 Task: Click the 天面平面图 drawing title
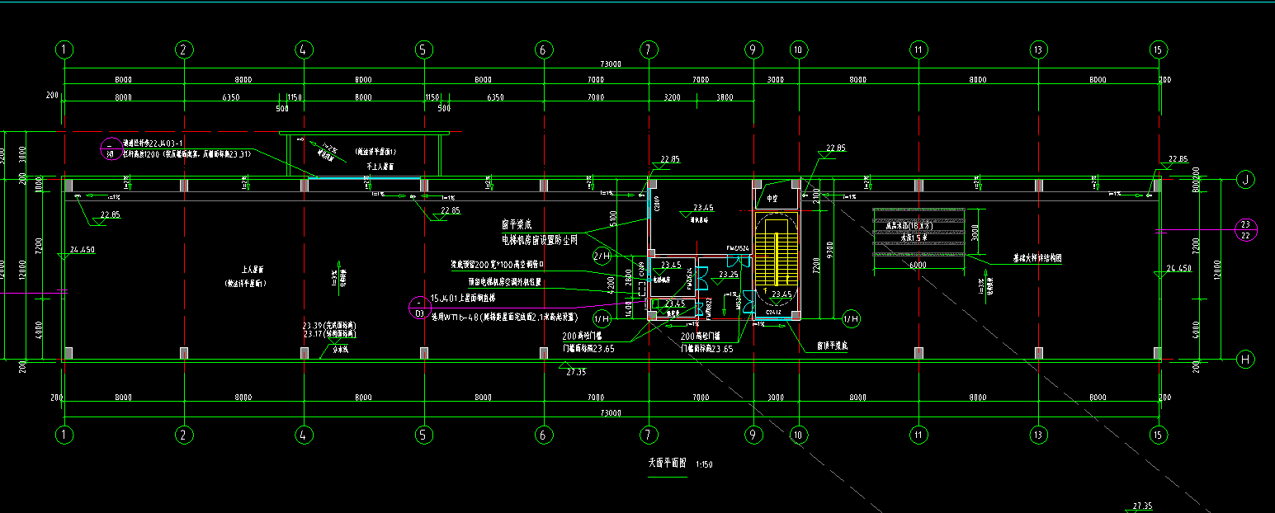[668, 464]
